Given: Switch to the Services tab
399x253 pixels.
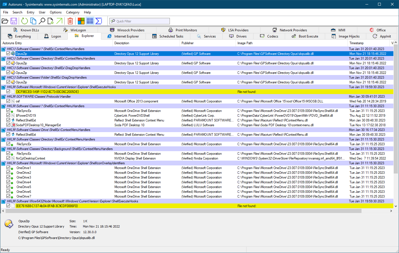Looking at the screenshot, I should click(206, 36).
